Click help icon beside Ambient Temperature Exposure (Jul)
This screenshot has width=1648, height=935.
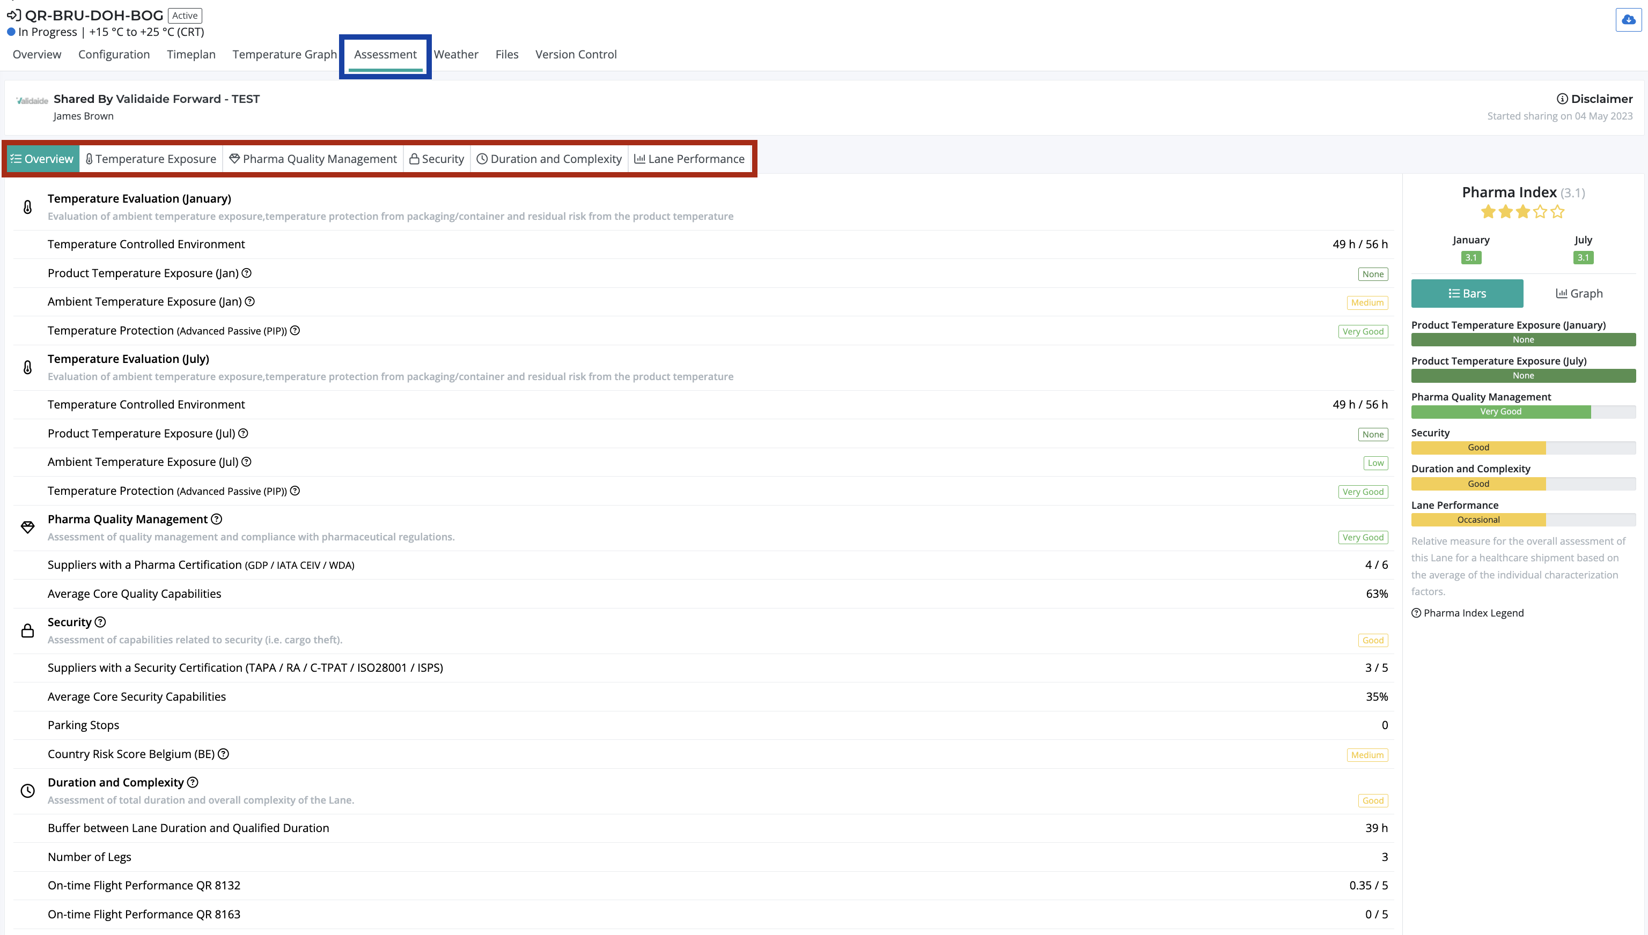[247, 462]
